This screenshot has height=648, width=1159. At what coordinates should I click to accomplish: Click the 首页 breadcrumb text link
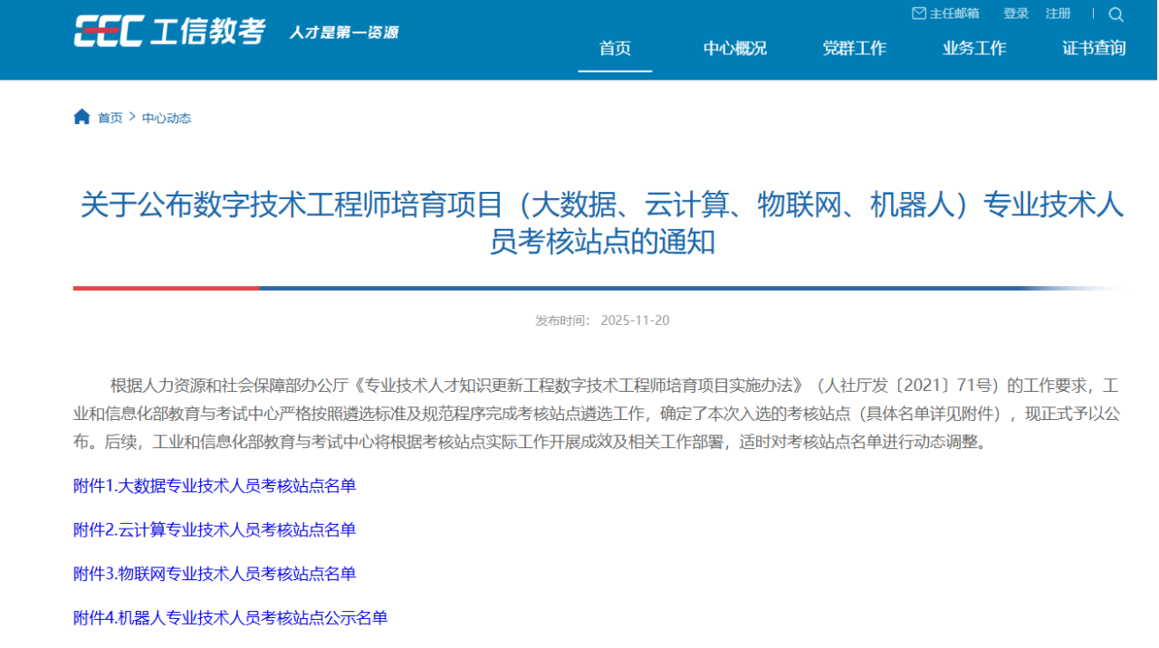(x=110, y=118)
